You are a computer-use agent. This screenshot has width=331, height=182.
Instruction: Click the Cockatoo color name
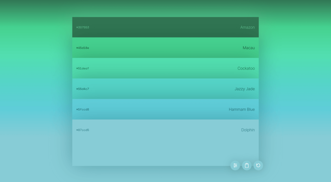click(x=246, y=68)
